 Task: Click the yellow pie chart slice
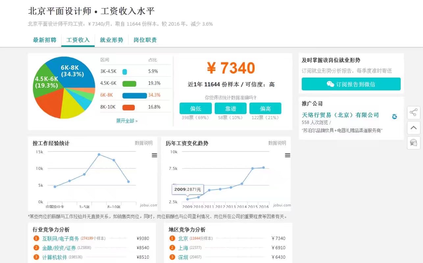tap(71, 107)
